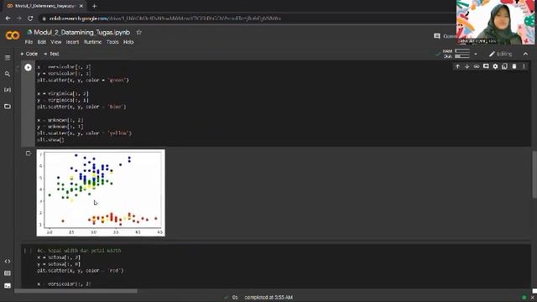This screenshot has width=537, height=302.
Task: Click the 'completed at' status text
Action: (268, 297)
